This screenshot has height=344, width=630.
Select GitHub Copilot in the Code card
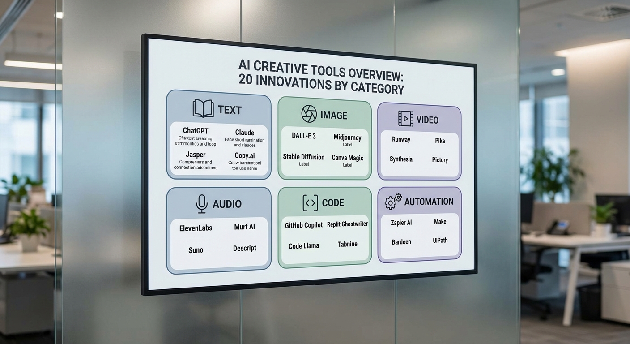coord(303,225)
